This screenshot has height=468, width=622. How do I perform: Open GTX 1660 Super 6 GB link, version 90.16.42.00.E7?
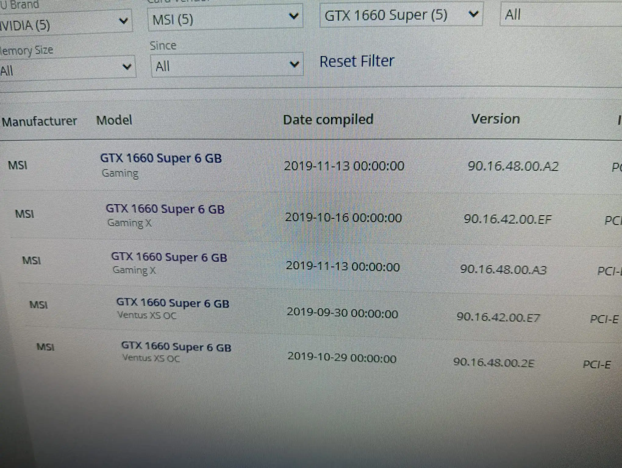point(173,303)
